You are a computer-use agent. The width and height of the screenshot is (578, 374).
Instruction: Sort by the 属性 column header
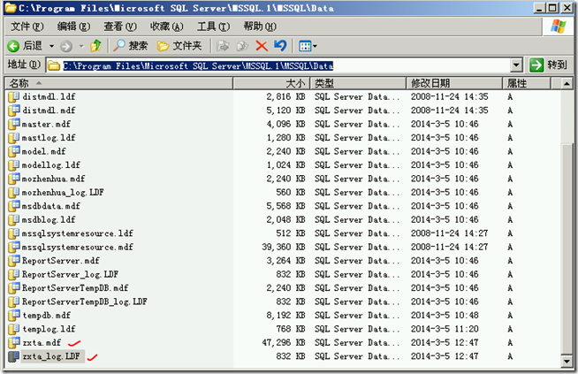point(527,83)
